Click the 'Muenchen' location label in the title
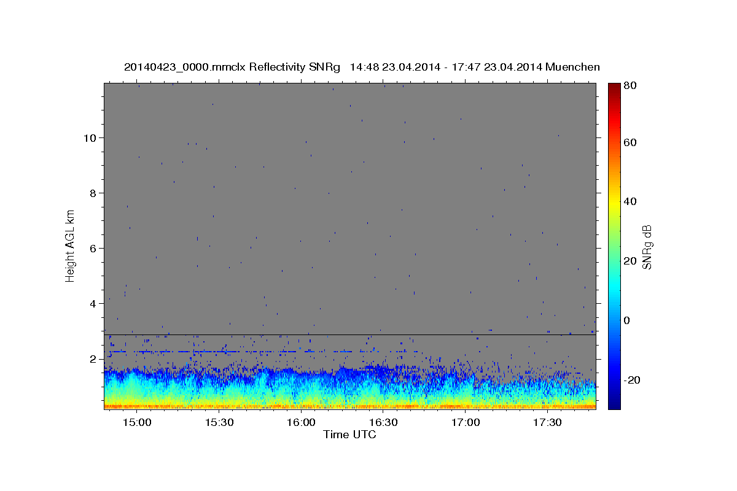The image size is (737, 491). coord(572,68)
